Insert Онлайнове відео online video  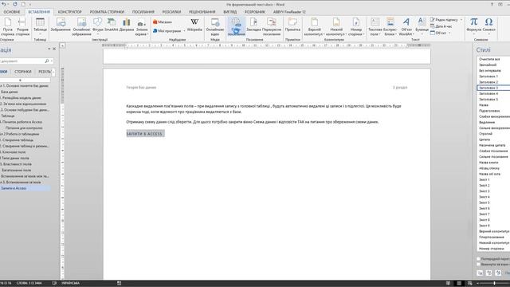tap(215, 26)
